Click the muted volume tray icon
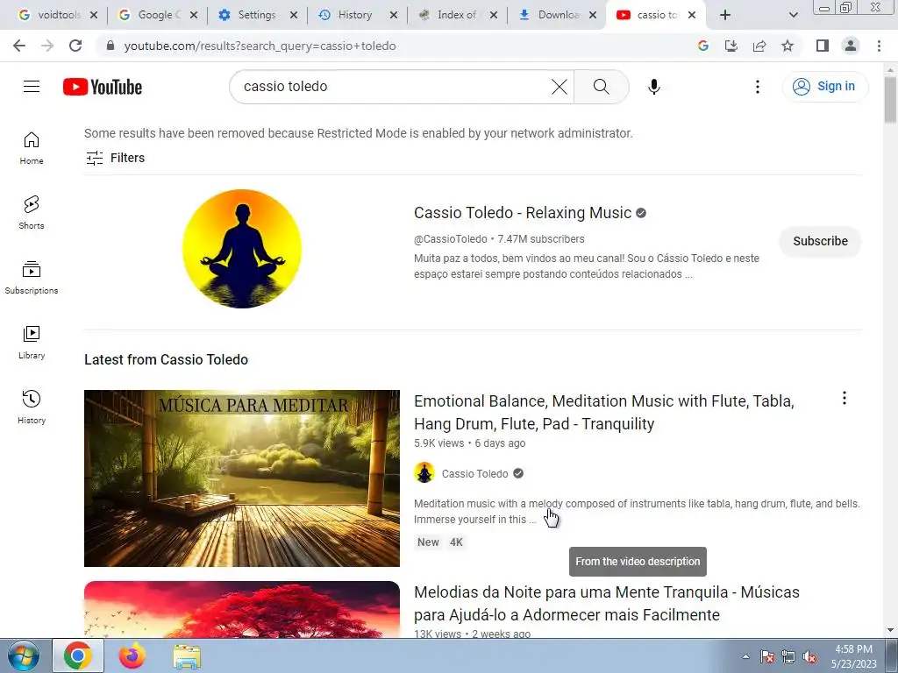Screen dimensions: 898x673 tap(809, 656)
